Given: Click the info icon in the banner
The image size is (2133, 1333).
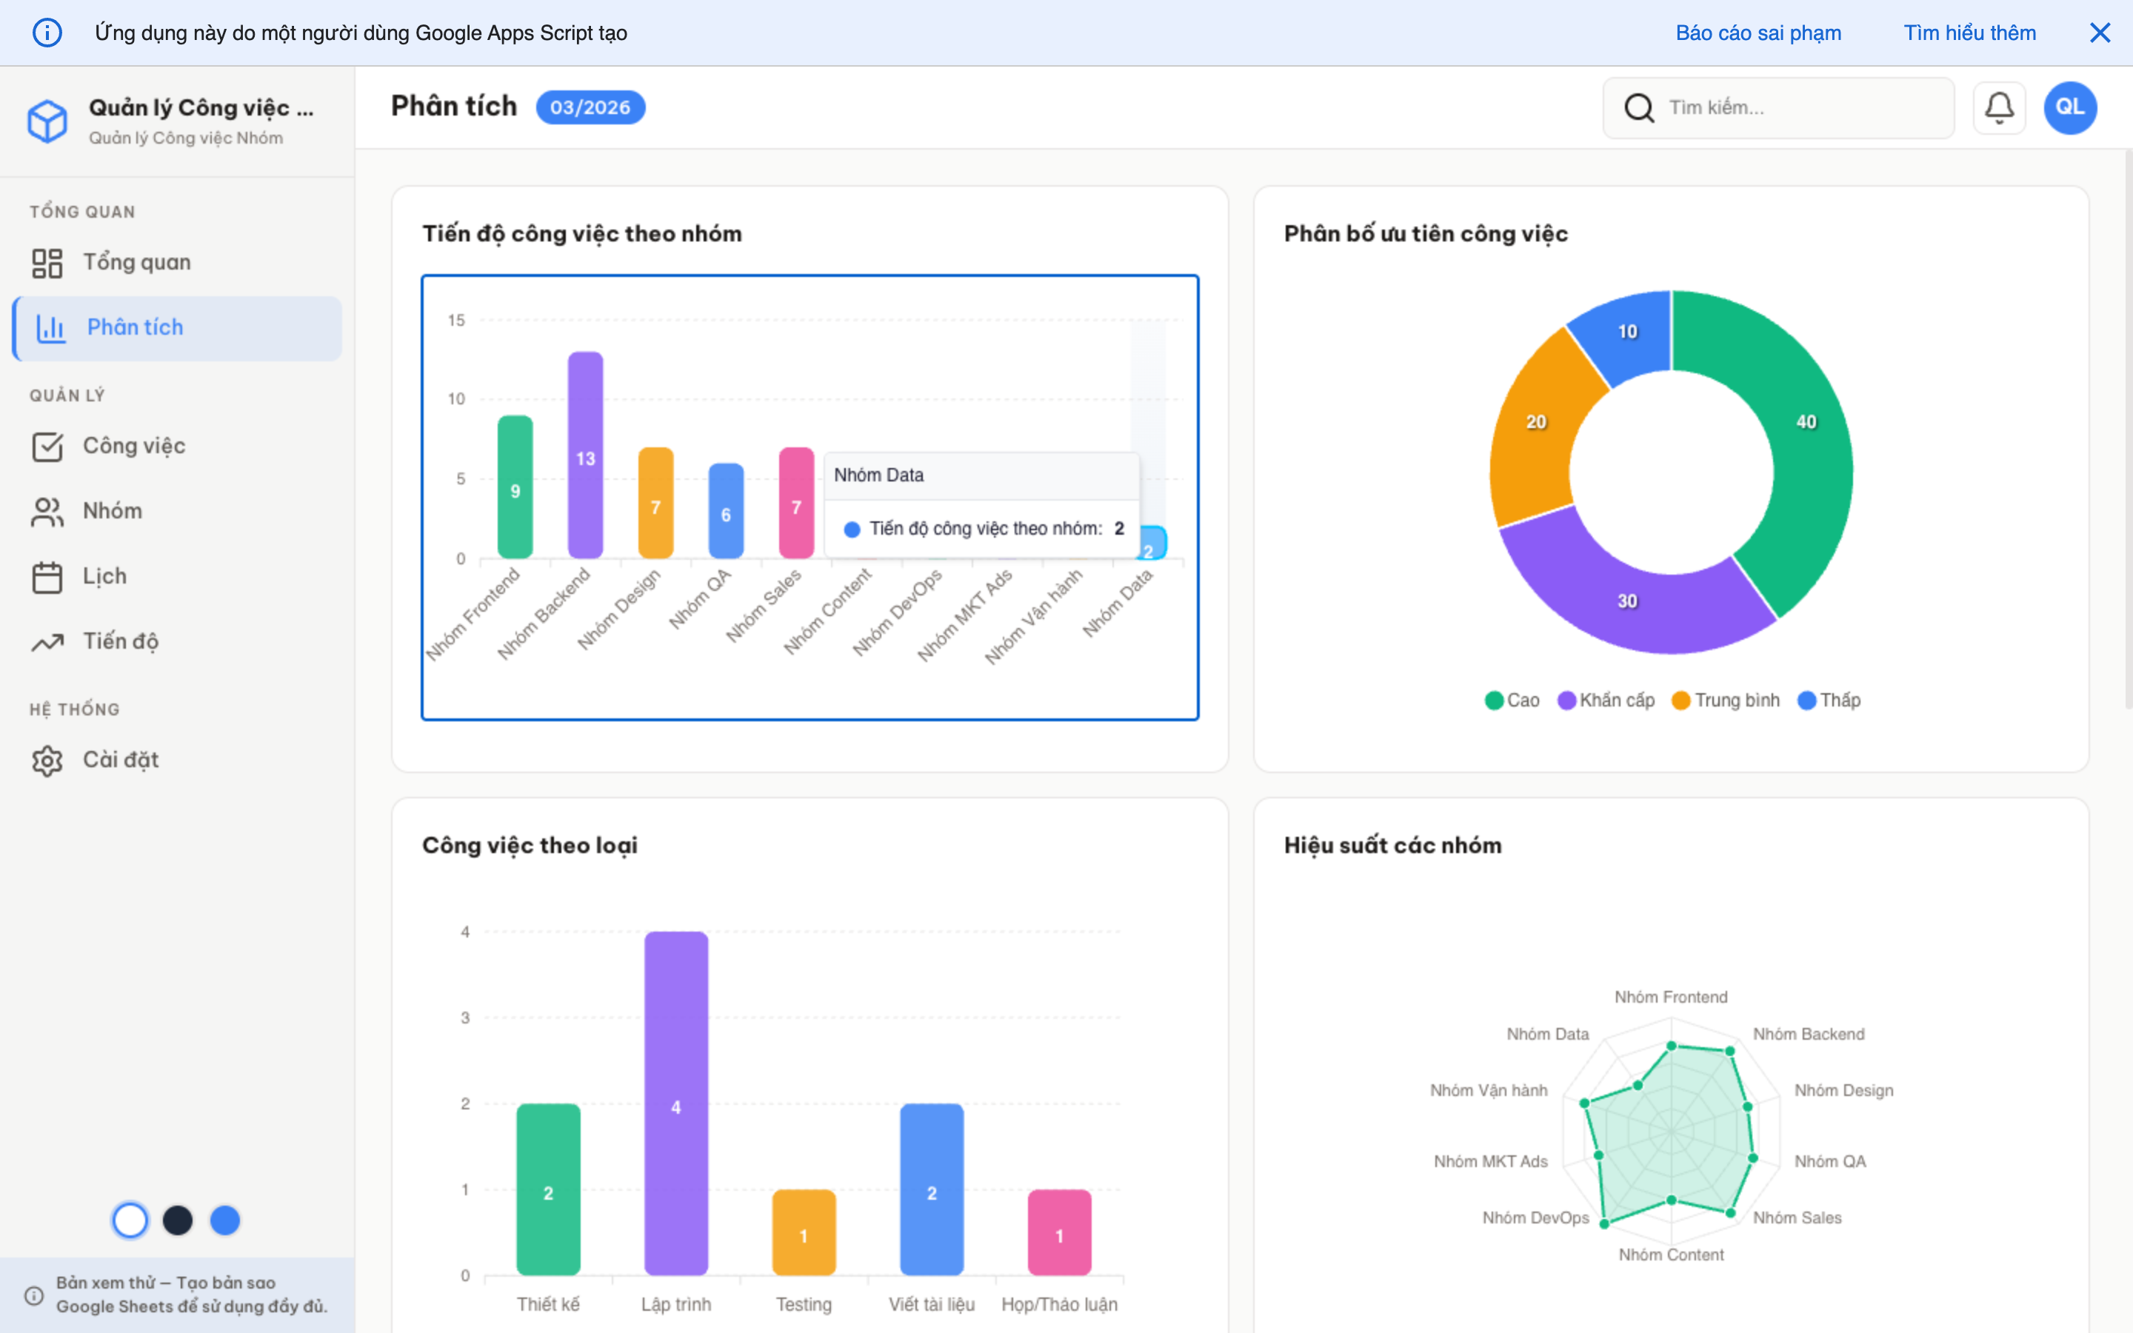Looking at the screenshot, I should pos(47,33).
